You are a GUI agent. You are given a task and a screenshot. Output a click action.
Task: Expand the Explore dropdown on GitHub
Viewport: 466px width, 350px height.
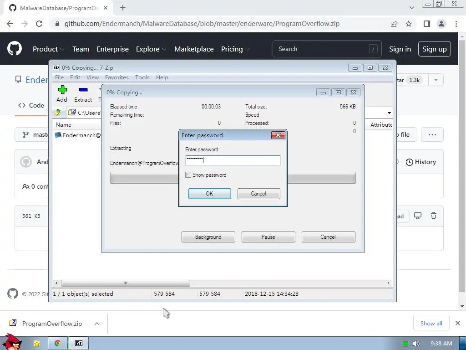[151, 49]
